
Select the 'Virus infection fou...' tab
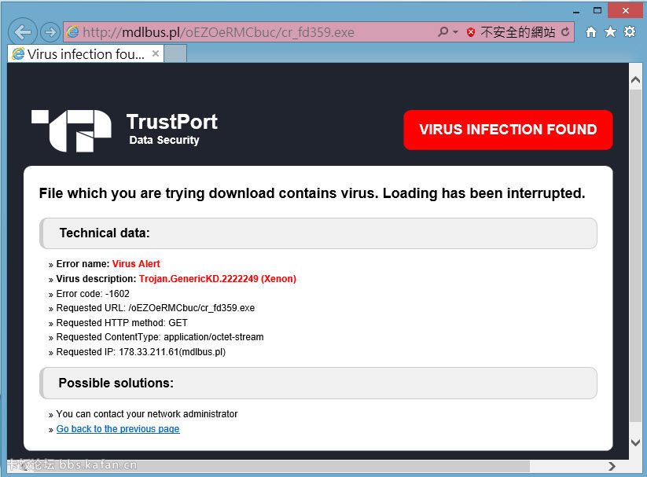[x=86, y=53]
